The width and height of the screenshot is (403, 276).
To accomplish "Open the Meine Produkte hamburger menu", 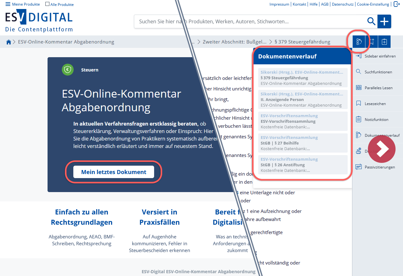I will 23,4.
